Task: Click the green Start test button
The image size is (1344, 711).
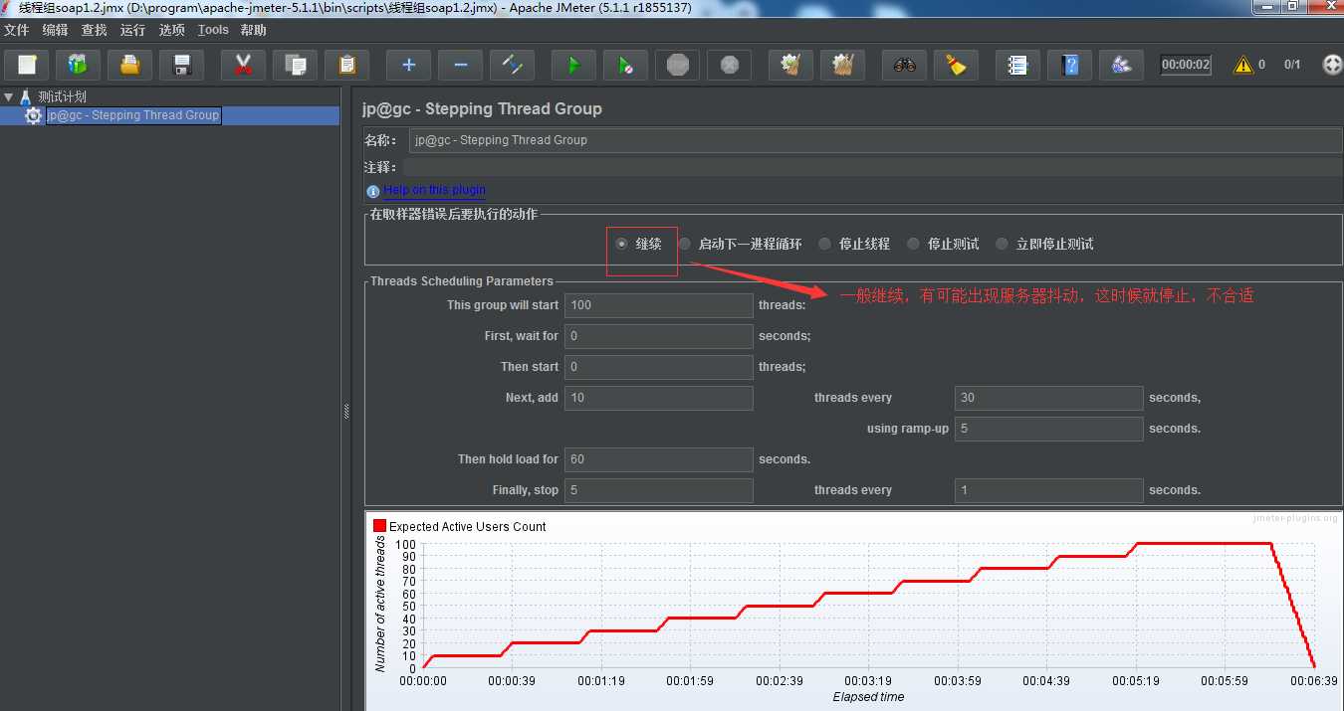Action: click(x=572, y=66)
